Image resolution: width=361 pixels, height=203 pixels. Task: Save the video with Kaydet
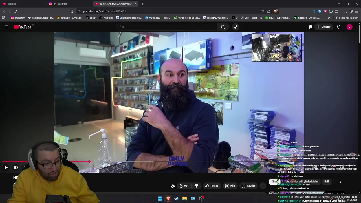(248, 186)
